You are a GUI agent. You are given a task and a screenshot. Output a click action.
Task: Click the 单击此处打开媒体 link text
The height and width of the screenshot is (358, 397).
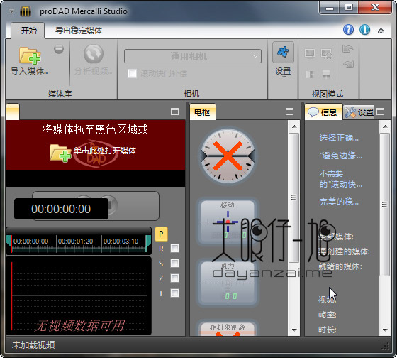click(105, 151)
